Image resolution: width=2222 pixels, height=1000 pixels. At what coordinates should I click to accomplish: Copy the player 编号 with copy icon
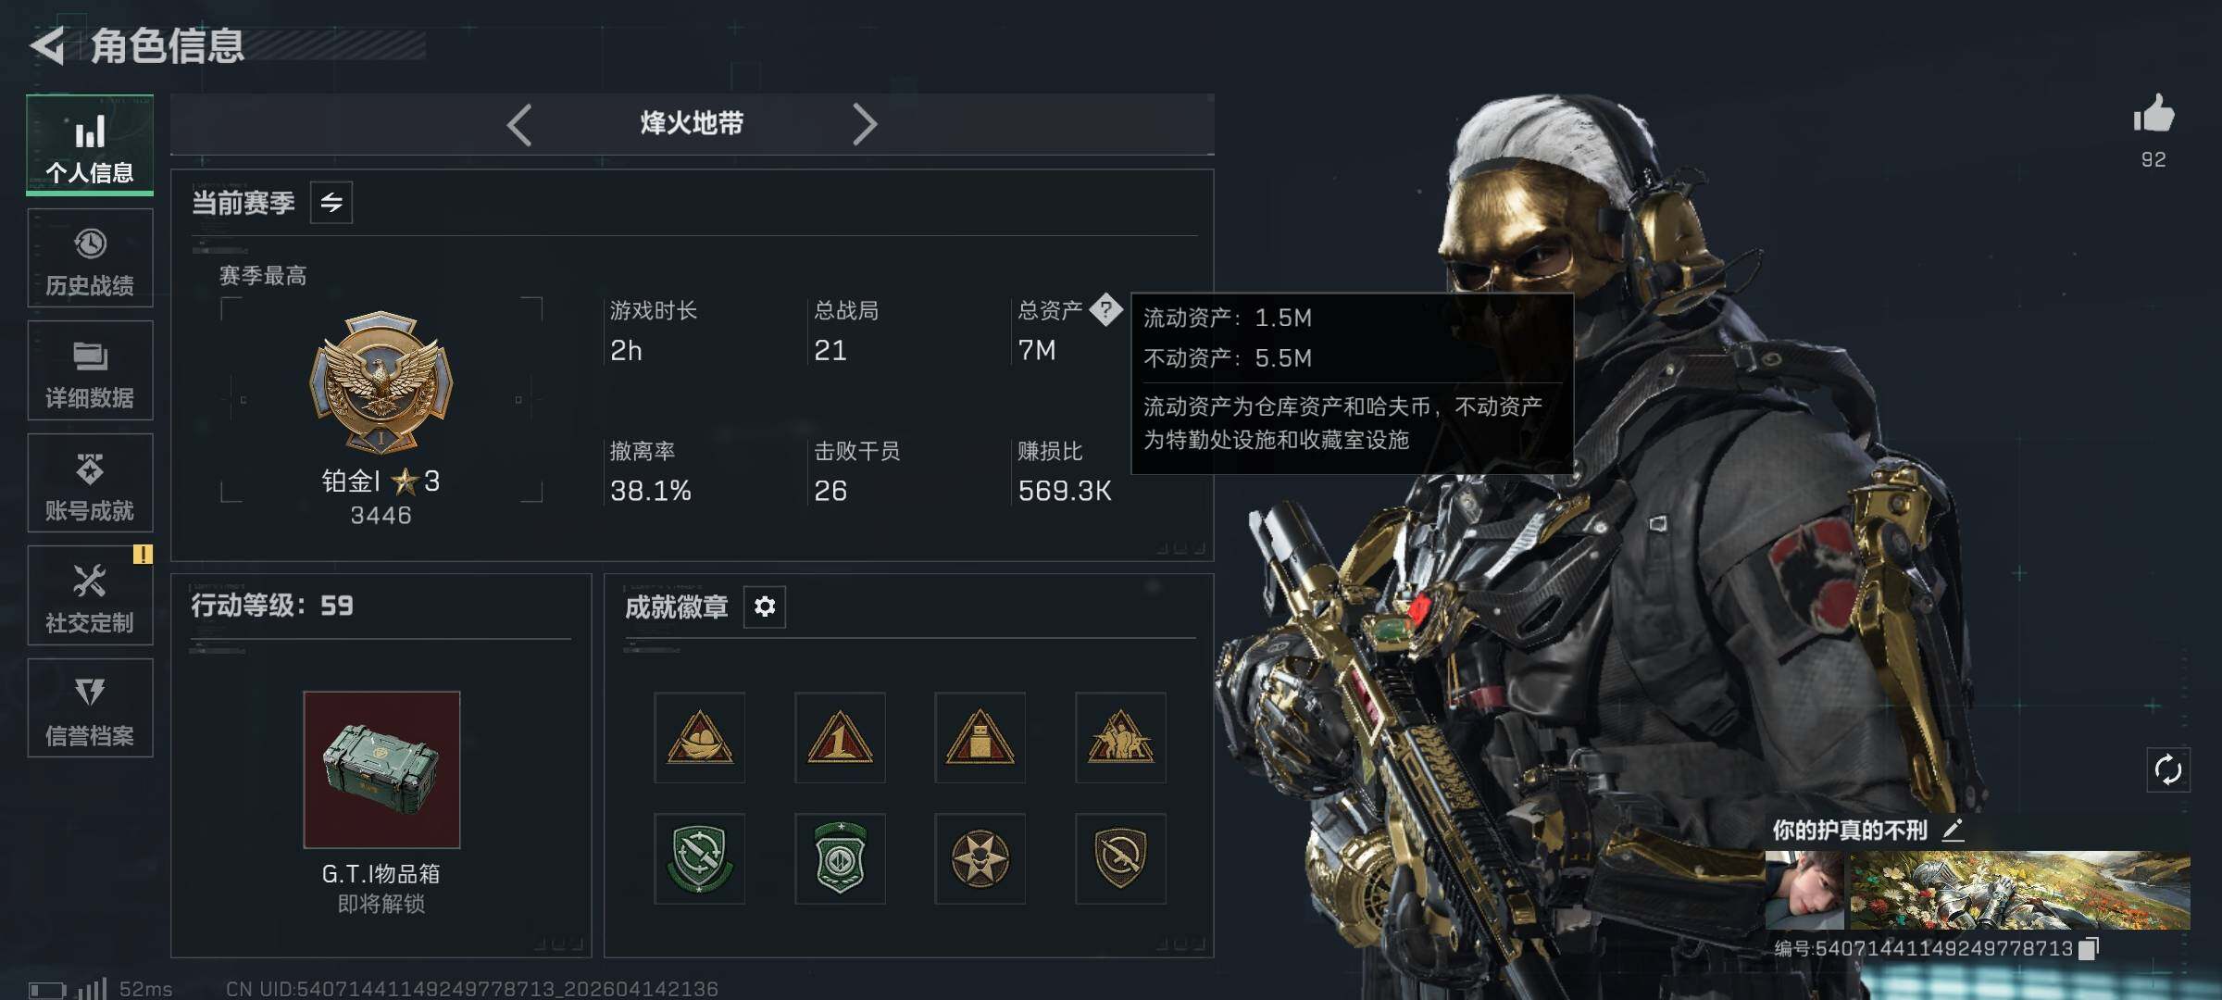2089,948
